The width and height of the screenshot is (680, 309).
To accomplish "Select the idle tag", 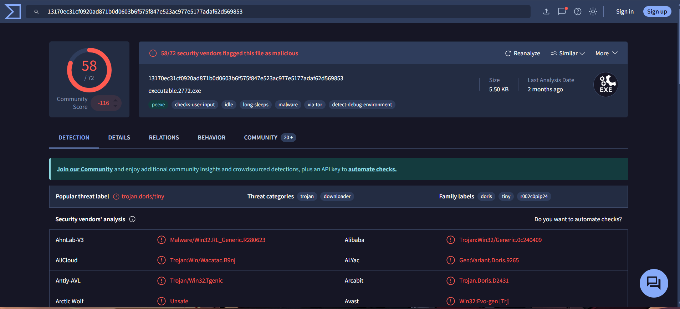I will pos(229,105).
